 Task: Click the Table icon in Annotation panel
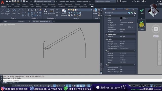click(57, 15)
